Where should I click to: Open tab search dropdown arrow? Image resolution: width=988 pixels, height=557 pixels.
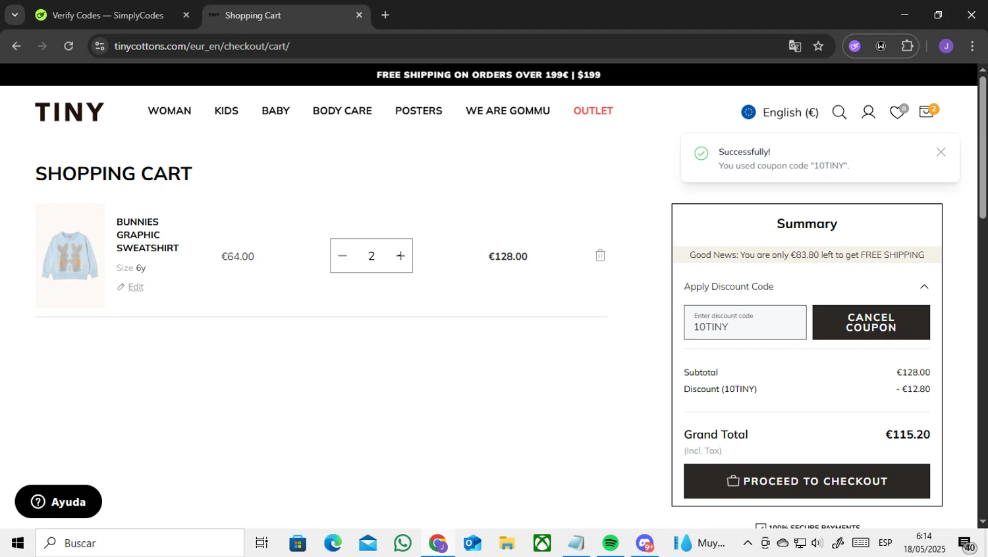pos(14,15)
